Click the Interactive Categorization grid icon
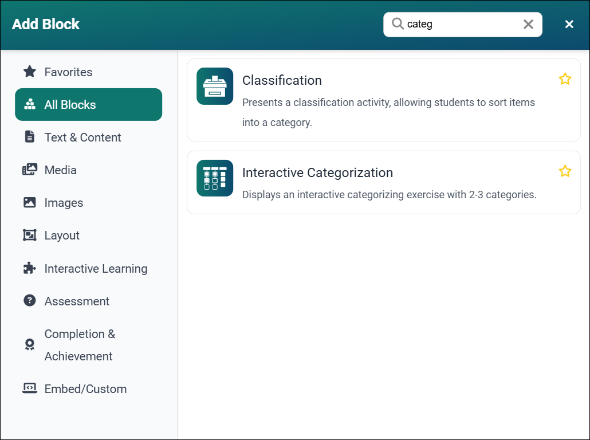This screenshot has width=590, height=440. (x=215, y=178)
